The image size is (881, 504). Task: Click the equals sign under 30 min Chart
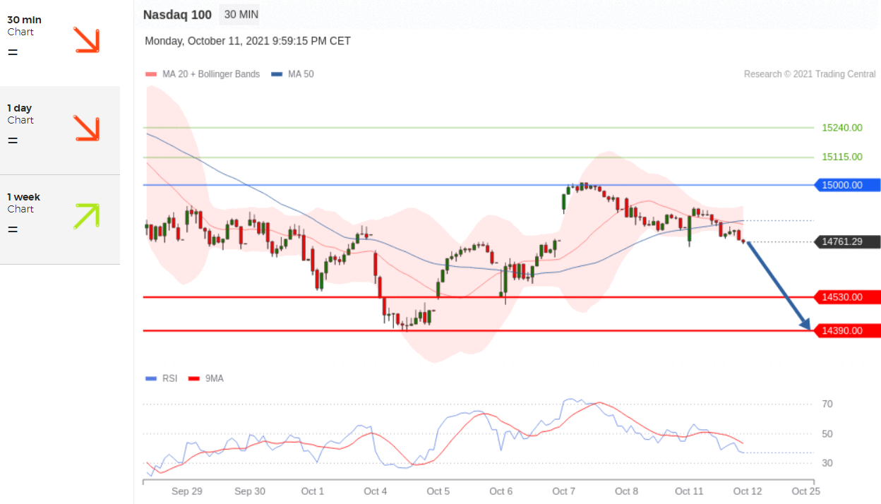point(13,52)
